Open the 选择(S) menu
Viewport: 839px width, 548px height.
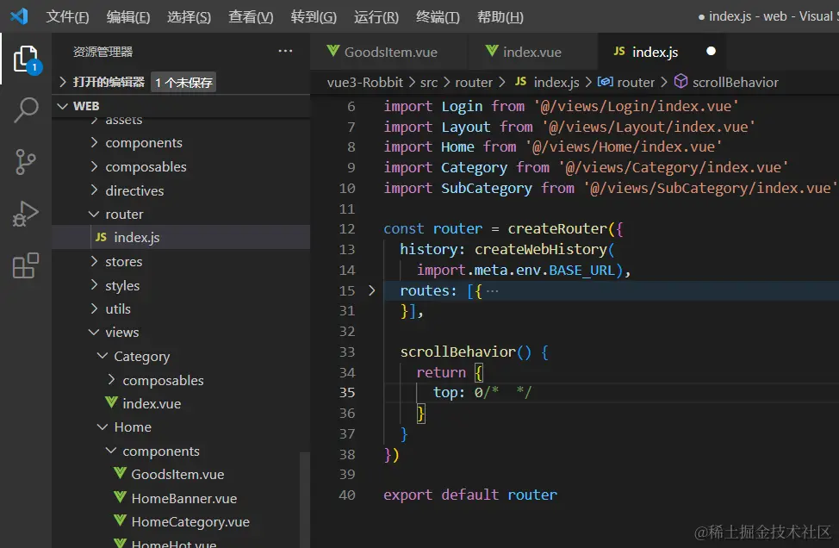(189, 17)
